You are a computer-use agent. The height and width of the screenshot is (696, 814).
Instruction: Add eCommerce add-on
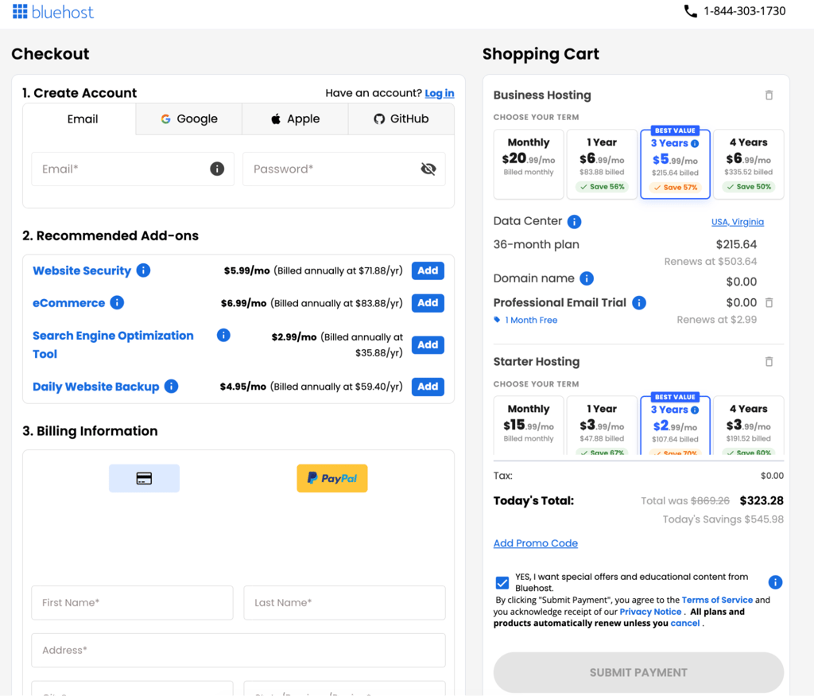click(x=428, y=303)
